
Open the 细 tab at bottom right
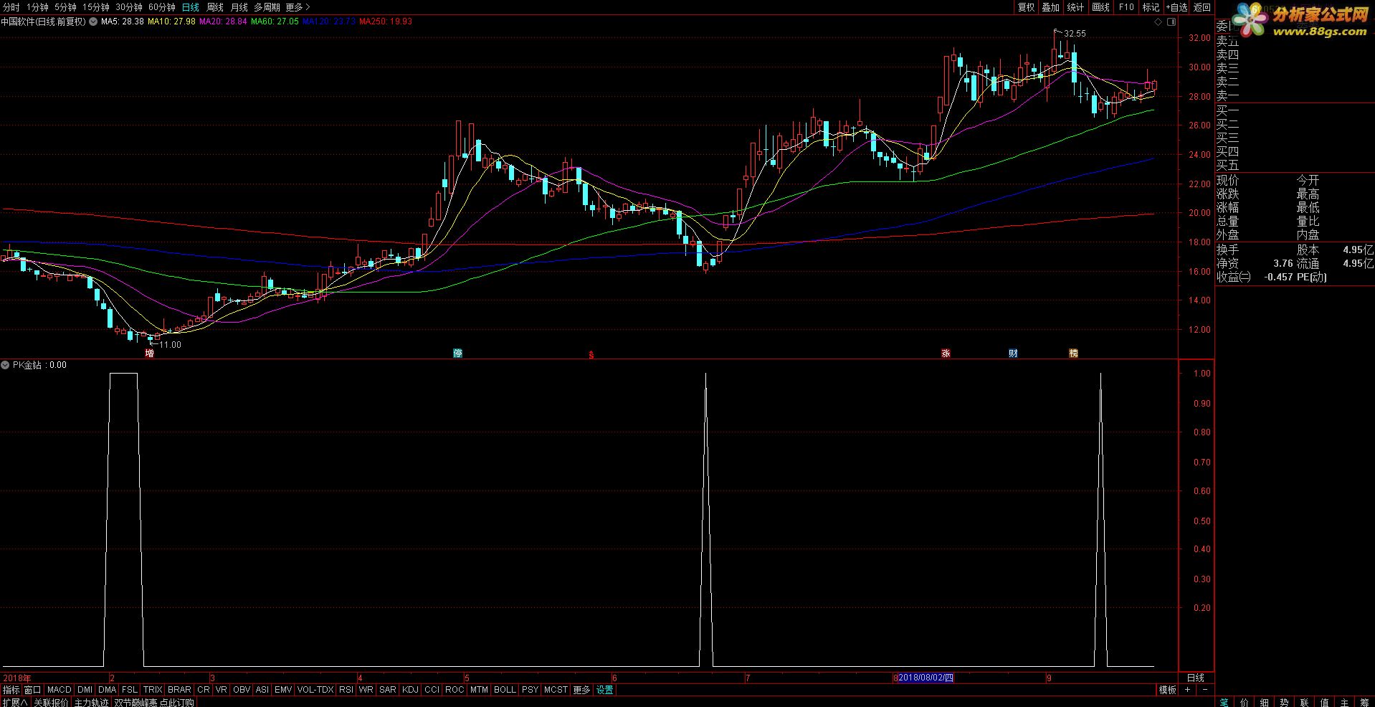(1264, 702)
